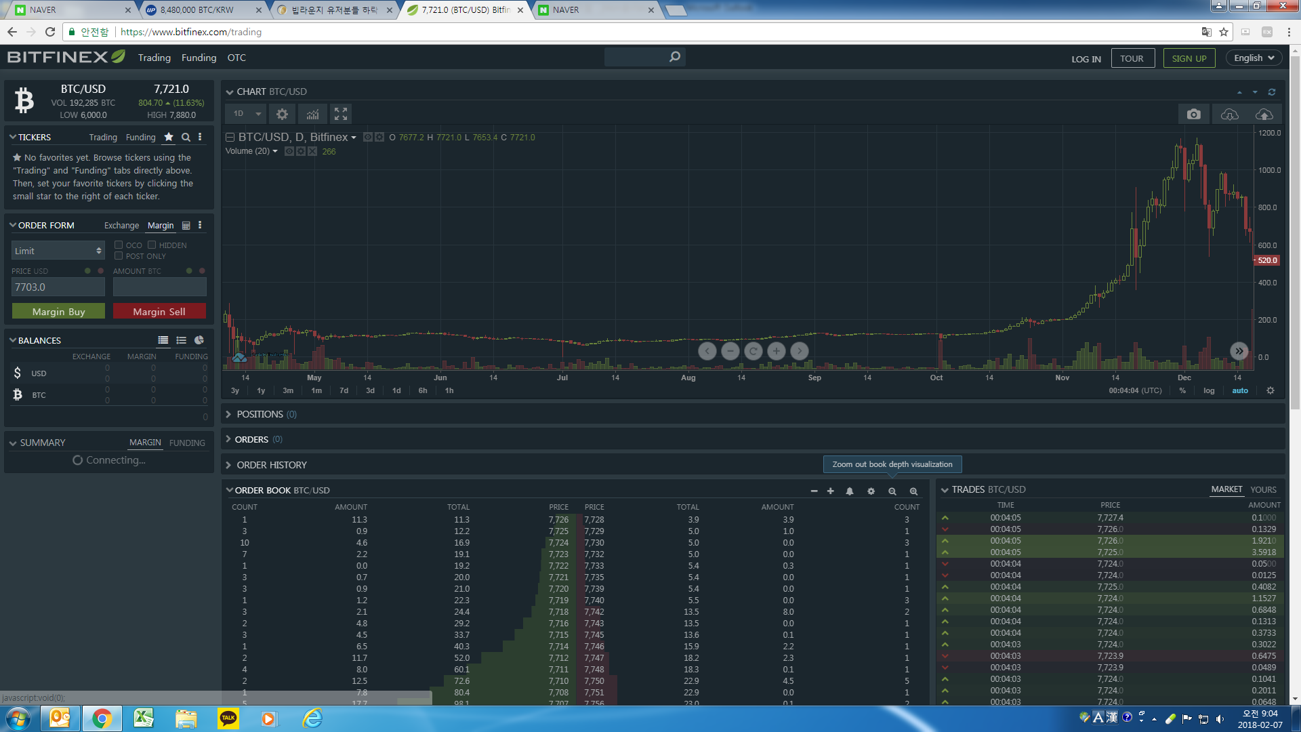Jump to latest bar with double arrow

click(1239, 351)
